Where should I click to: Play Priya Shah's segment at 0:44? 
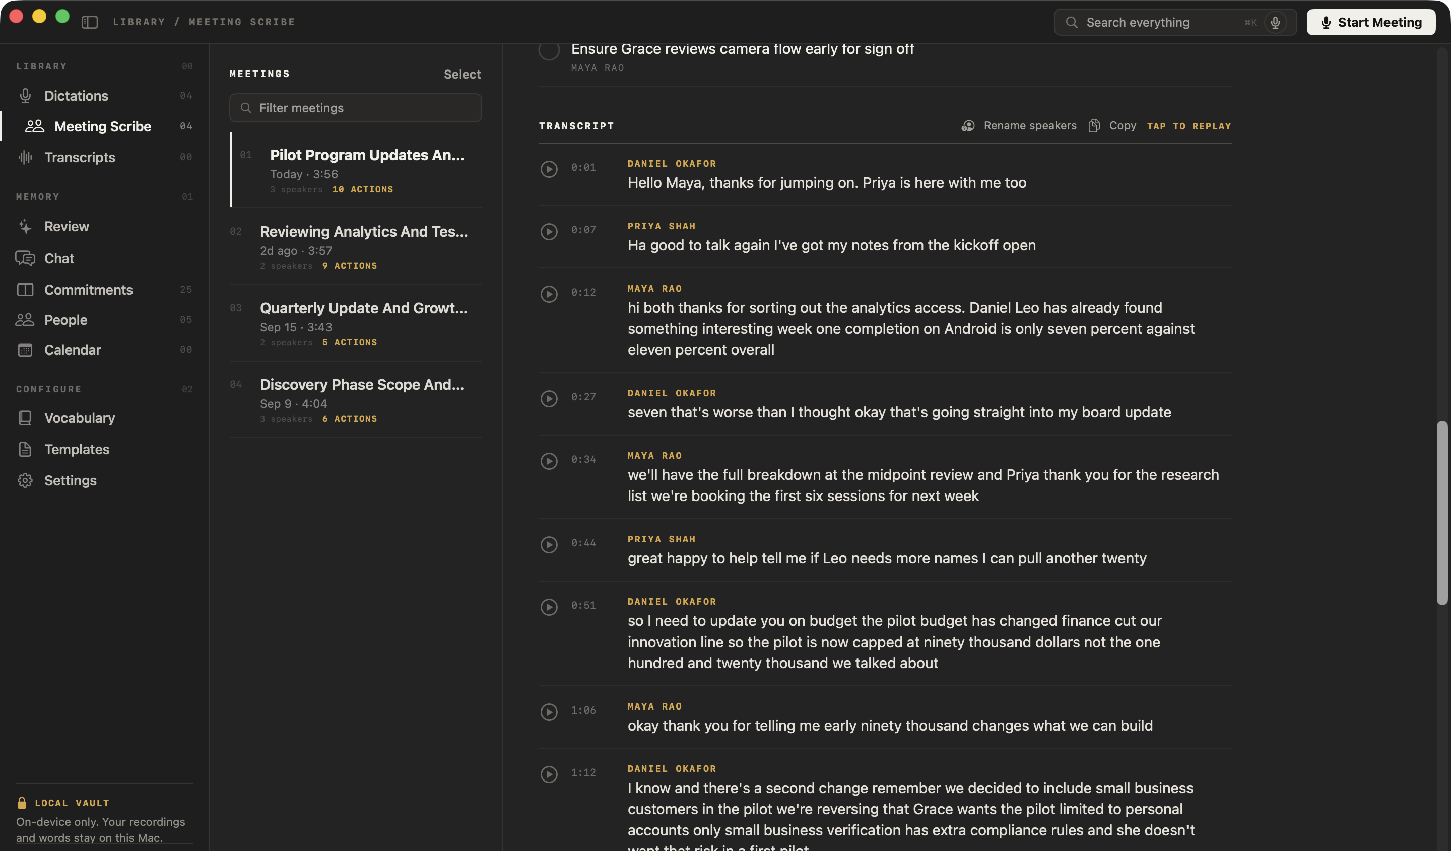549,544
